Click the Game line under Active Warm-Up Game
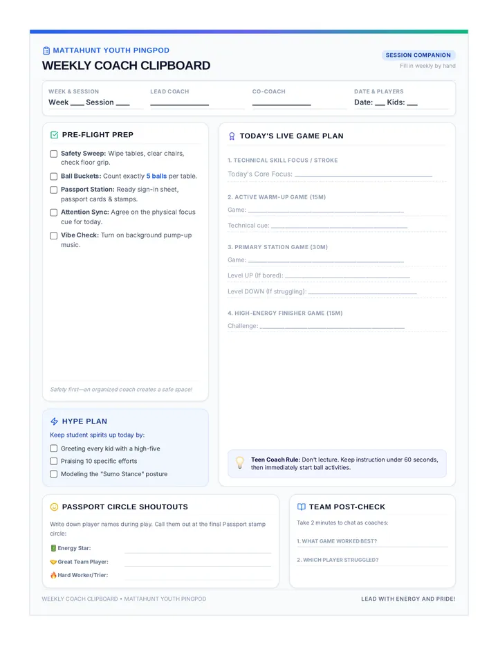 (326, 210)
